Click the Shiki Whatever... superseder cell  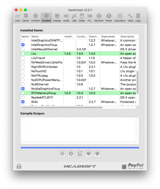pos(109,102)
